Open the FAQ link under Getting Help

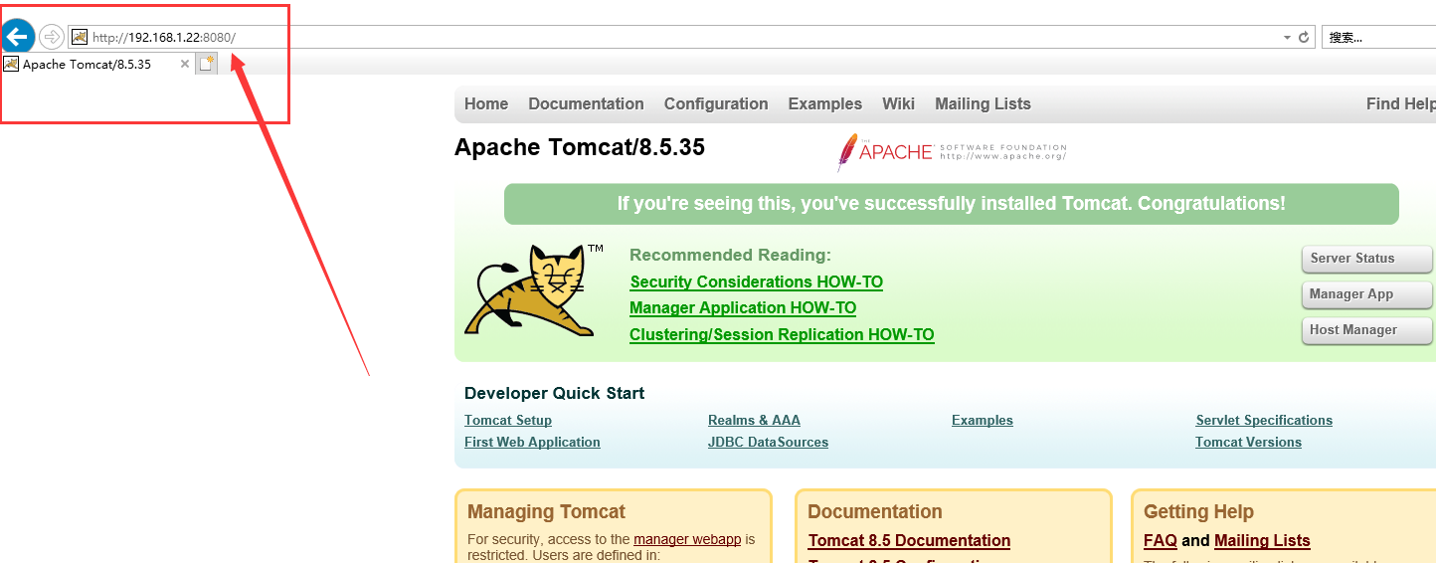pyautogui.click(x=1161, y=540)
